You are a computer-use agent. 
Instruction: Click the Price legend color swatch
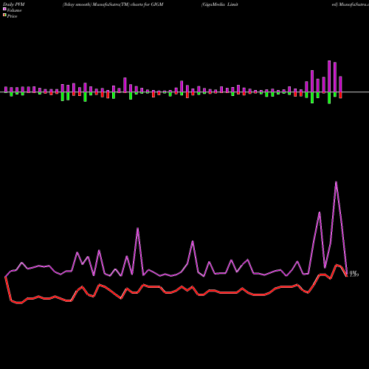[x=4, y=15]
